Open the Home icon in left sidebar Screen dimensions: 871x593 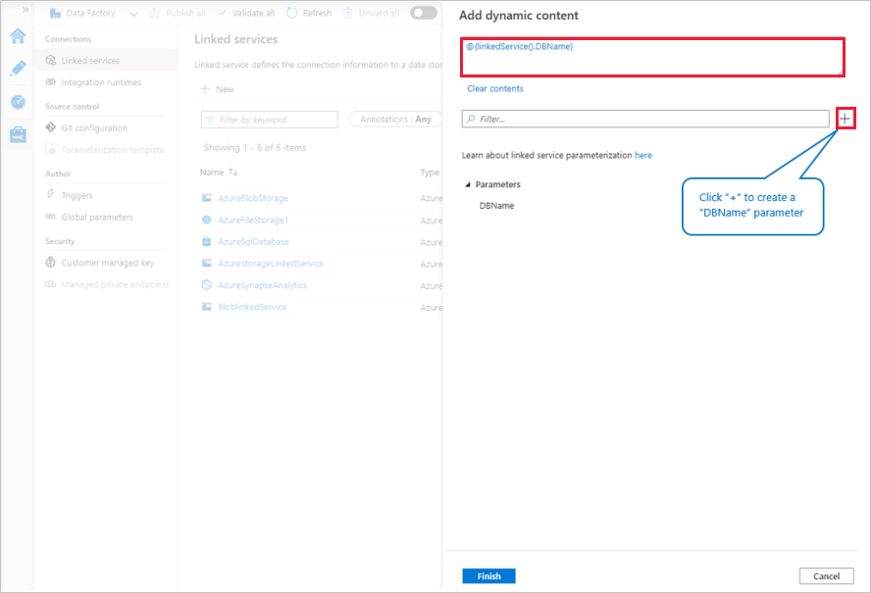tap(18, 37)
